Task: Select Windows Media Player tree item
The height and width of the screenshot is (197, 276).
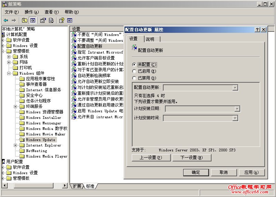Action: (47, 156)
